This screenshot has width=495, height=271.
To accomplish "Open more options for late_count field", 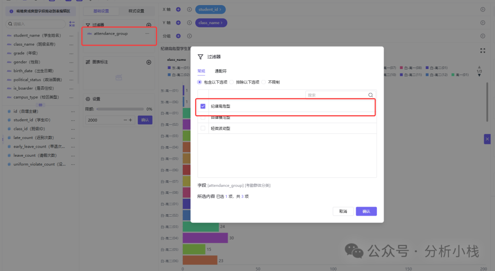I will [73, 138].
